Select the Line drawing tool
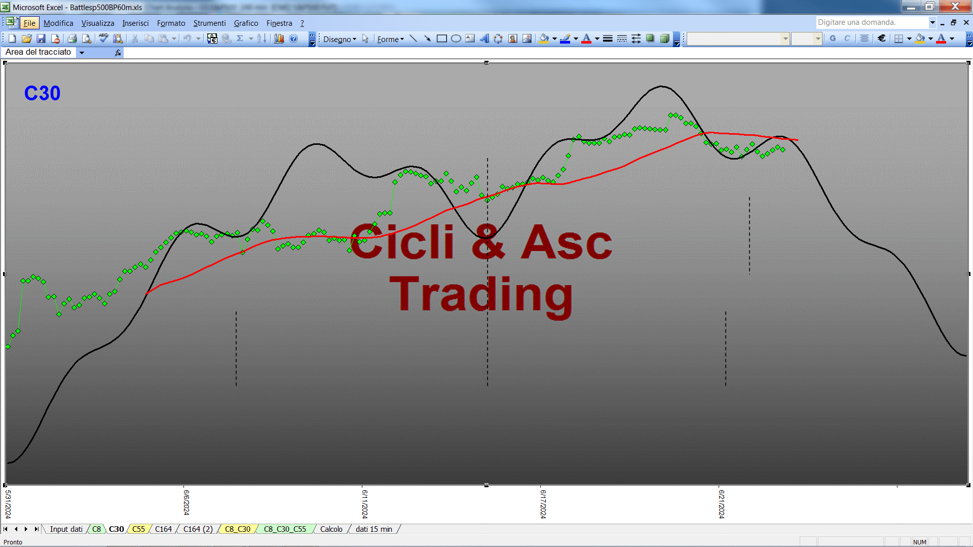Image resolution: width=973 pixels, height=547 pixels. pos(413,39)
